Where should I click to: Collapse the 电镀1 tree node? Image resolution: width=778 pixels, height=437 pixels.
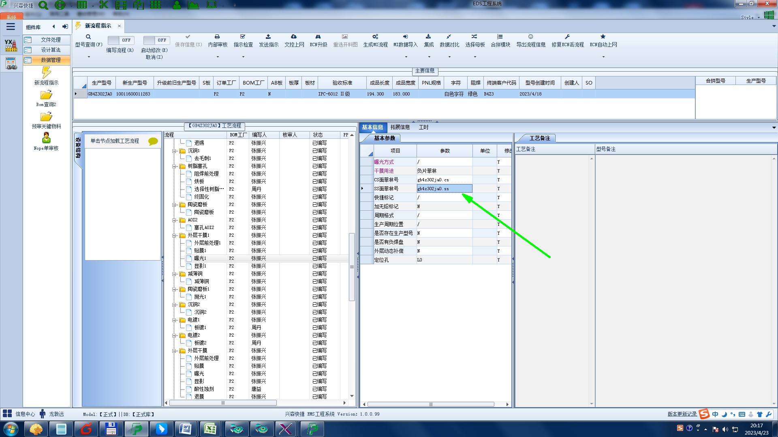pyautogui.click(x=175, y=320)
